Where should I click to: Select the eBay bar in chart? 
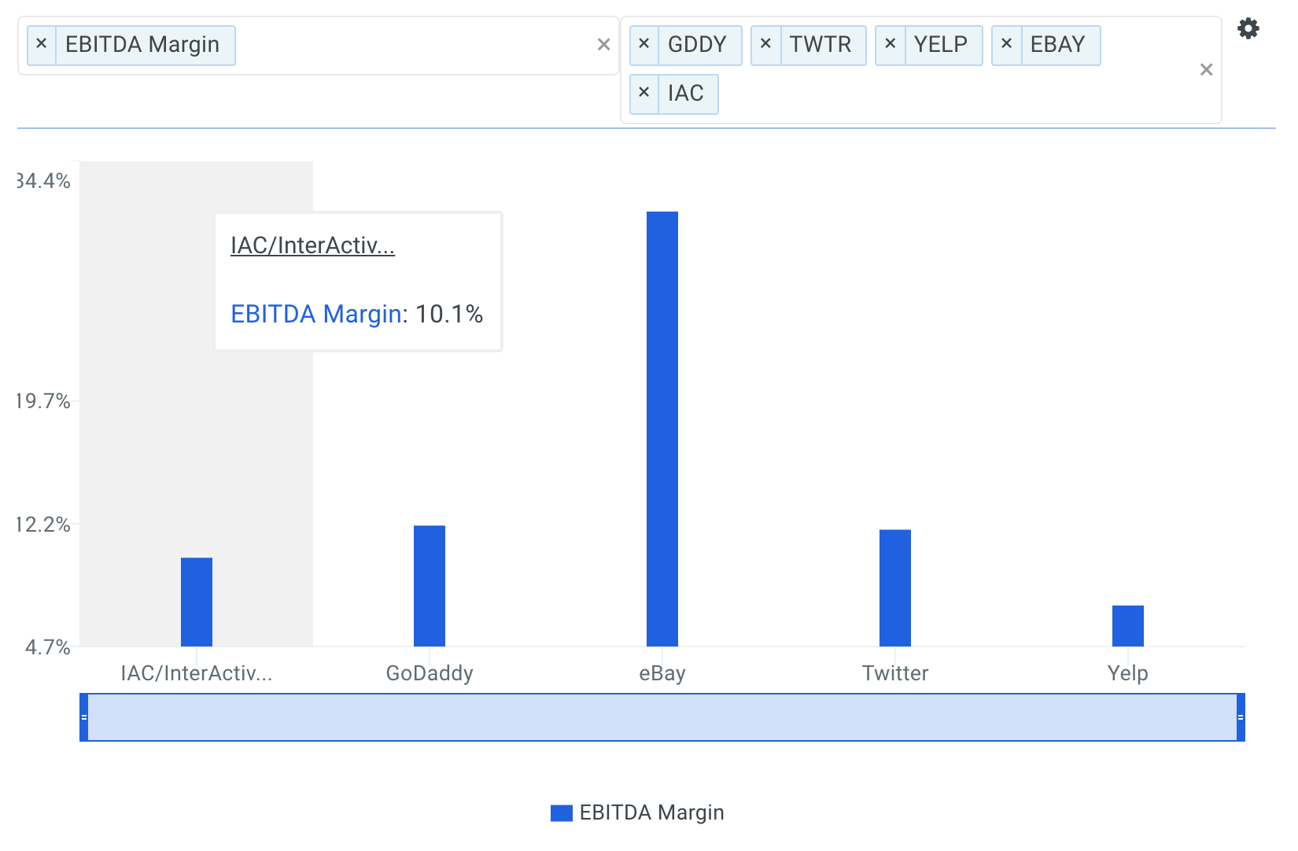click(x=662, y=429)
